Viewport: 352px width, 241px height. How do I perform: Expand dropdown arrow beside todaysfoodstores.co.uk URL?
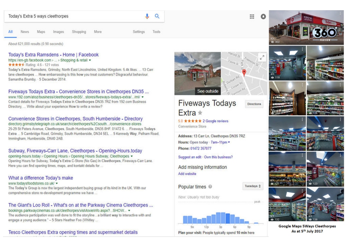(x=57, y=183)
